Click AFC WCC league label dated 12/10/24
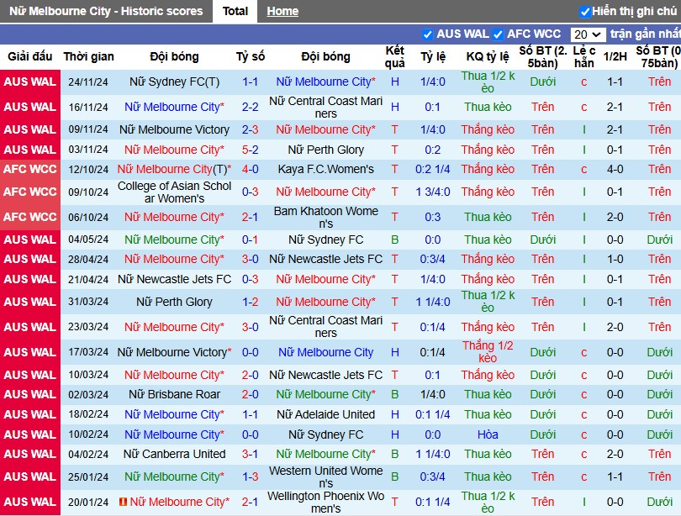The width and height of the screenshot is (681, 516). coord(30,169)
